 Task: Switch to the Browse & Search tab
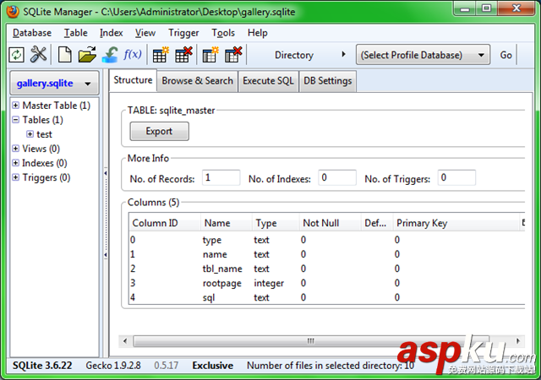pyautogui.click(x=197, y=81)
